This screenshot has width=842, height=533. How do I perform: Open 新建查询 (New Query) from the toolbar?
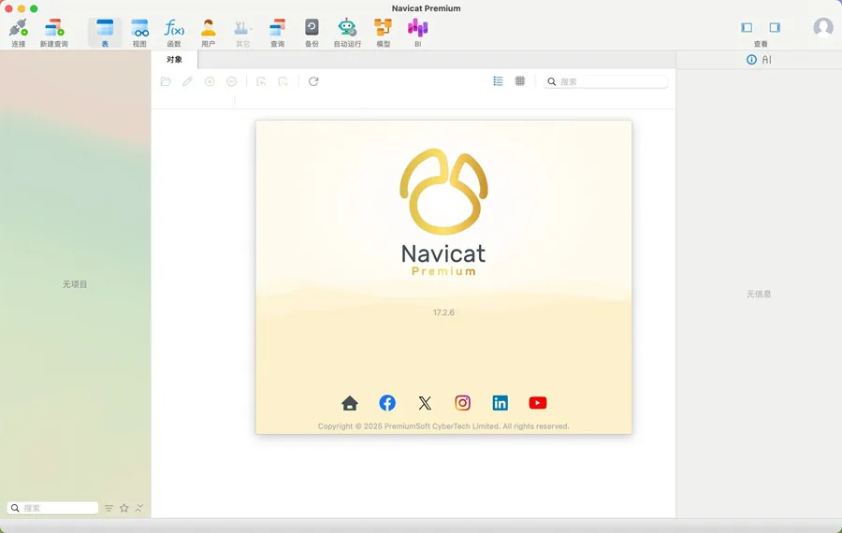pyautogui.click(x=54, y=28)
